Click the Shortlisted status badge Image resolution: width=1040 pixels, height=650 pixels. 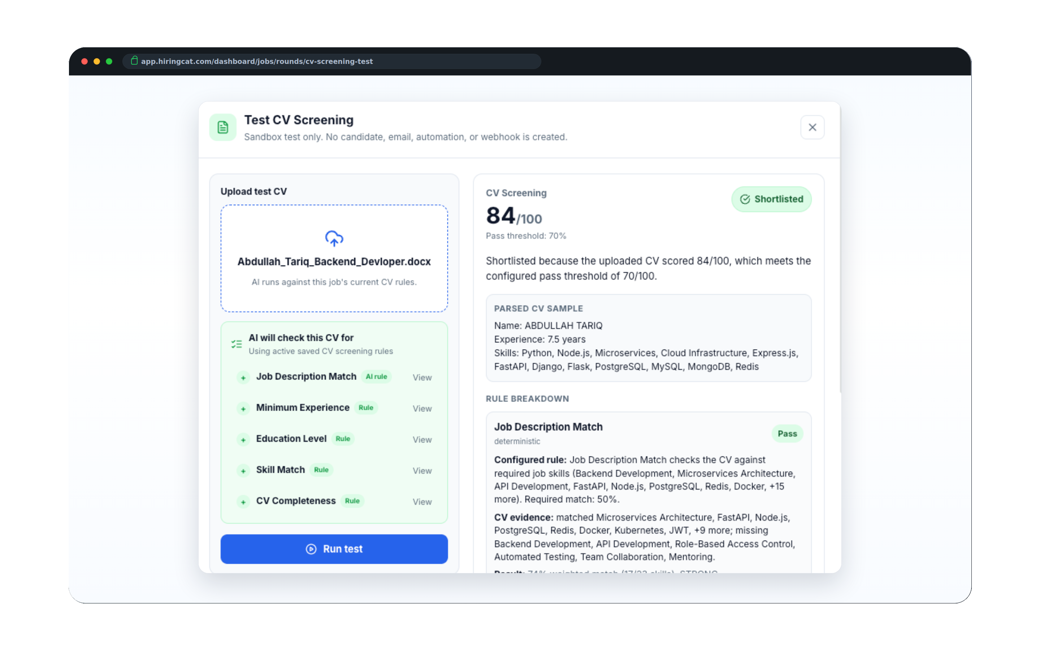[771, 199]
